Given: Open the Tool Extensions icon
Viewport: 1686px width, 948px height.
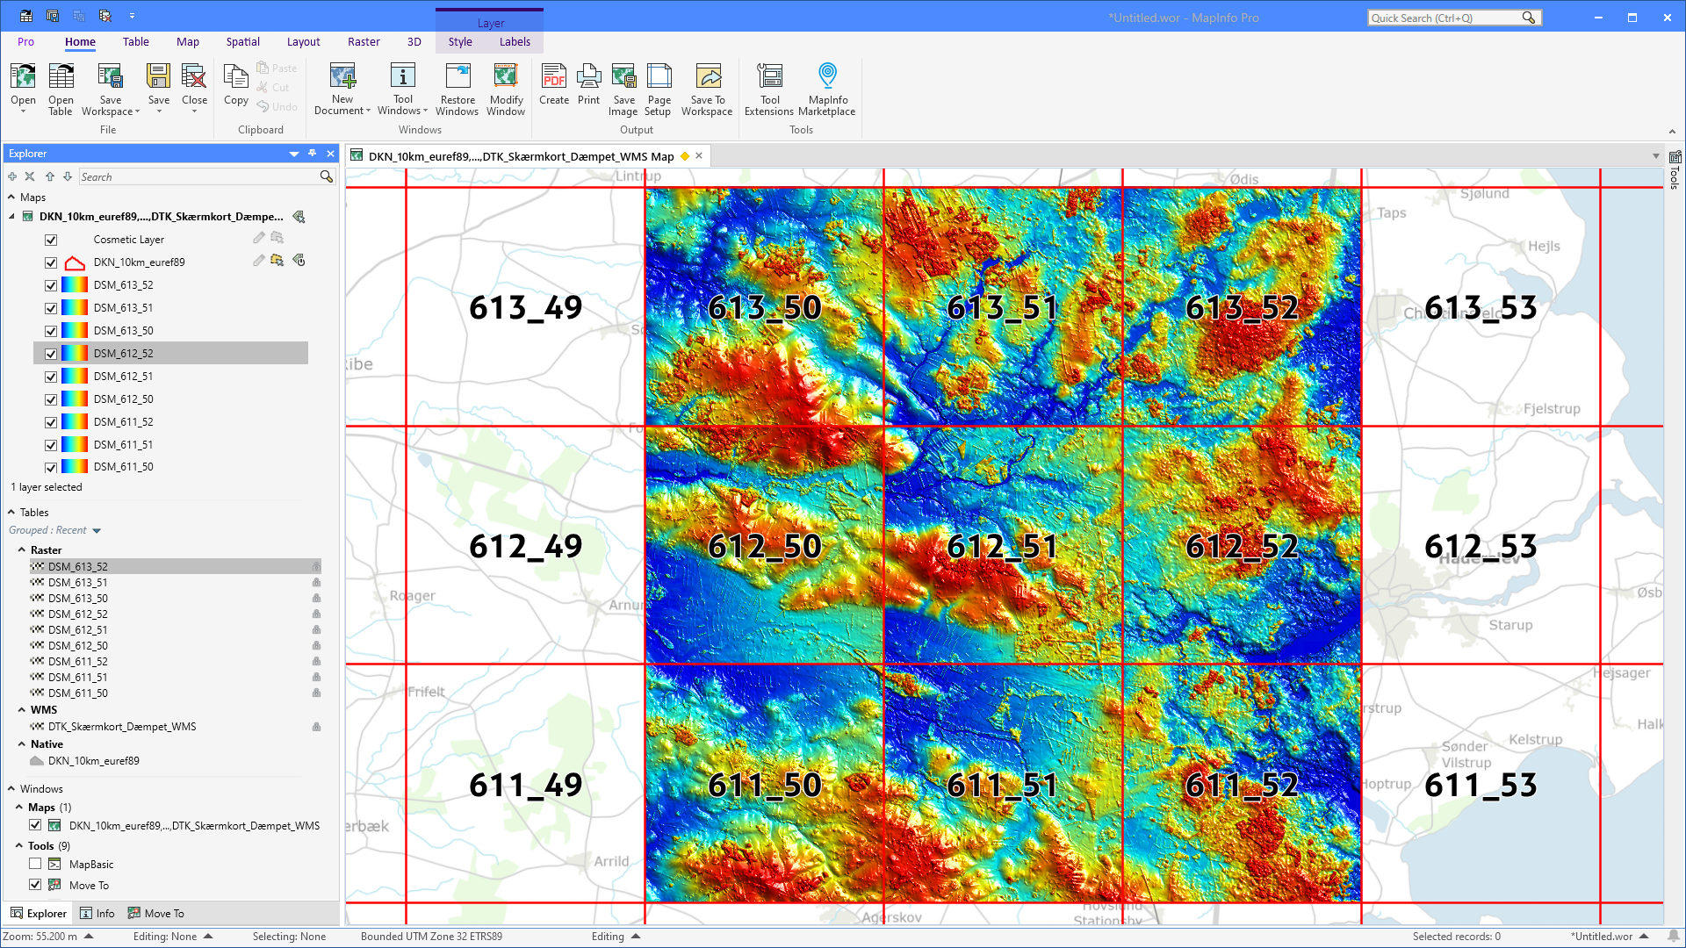Looking at the screenshot, I should [x=770, y=76].
